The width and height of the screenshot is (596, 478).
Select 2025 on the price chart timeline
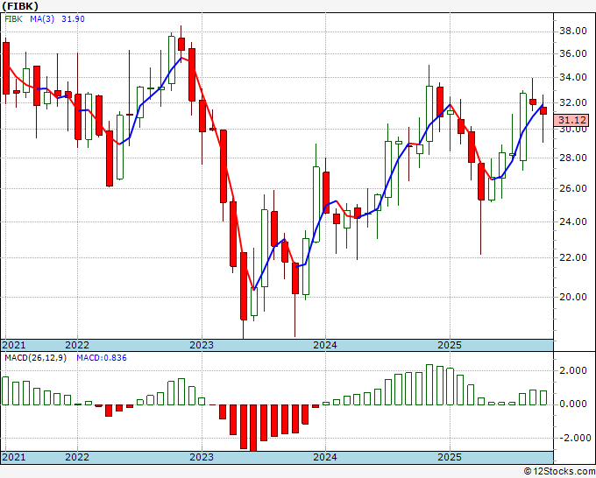click(x=450, y=345)
